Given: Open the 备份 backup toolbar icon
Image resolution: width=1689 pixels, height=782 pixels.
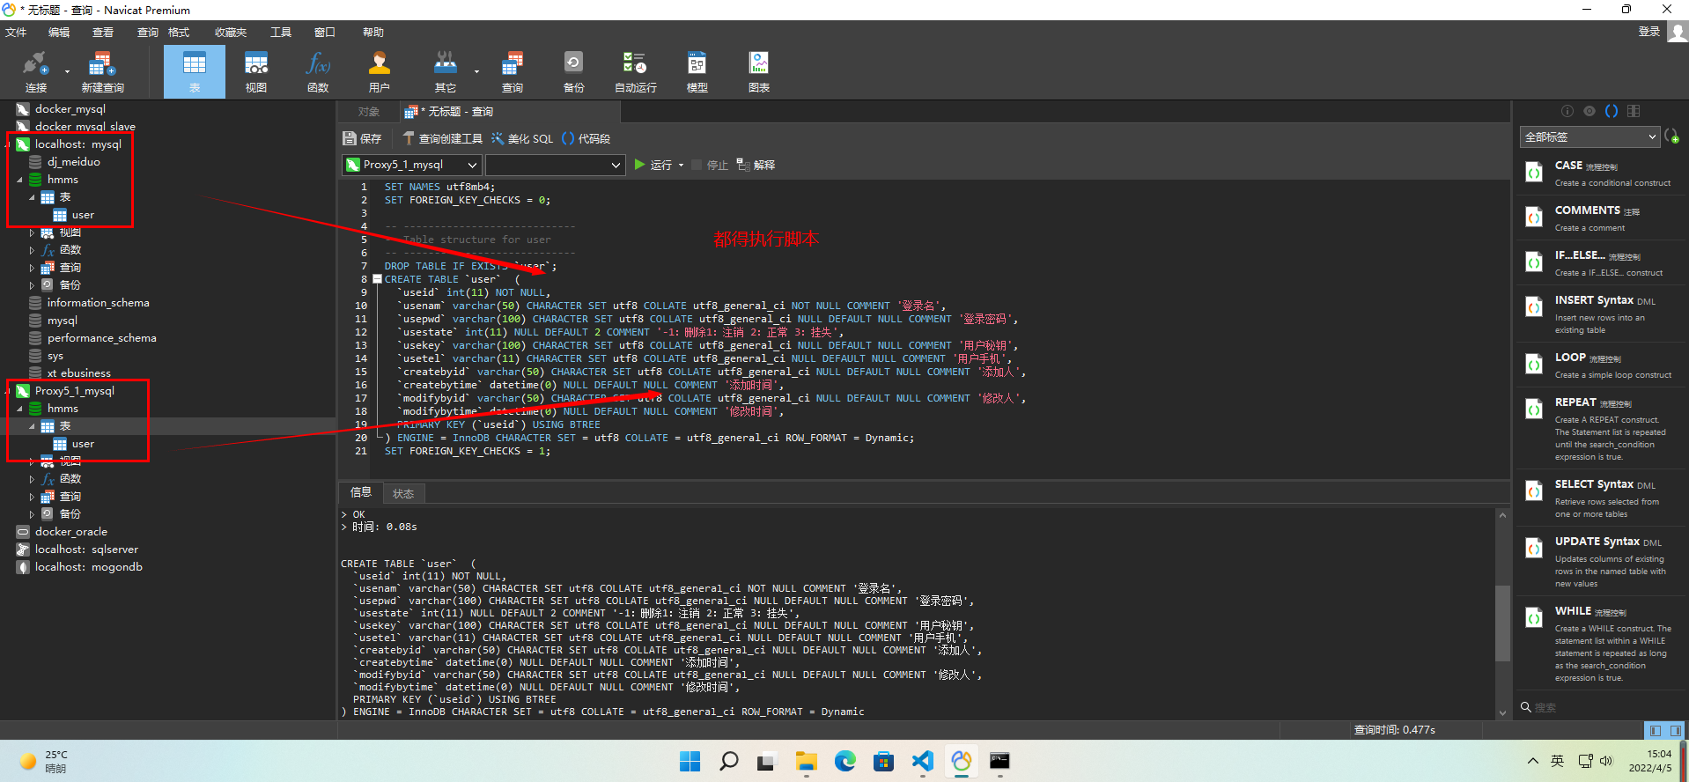Looking at the screenshot, I should [573, 71].
